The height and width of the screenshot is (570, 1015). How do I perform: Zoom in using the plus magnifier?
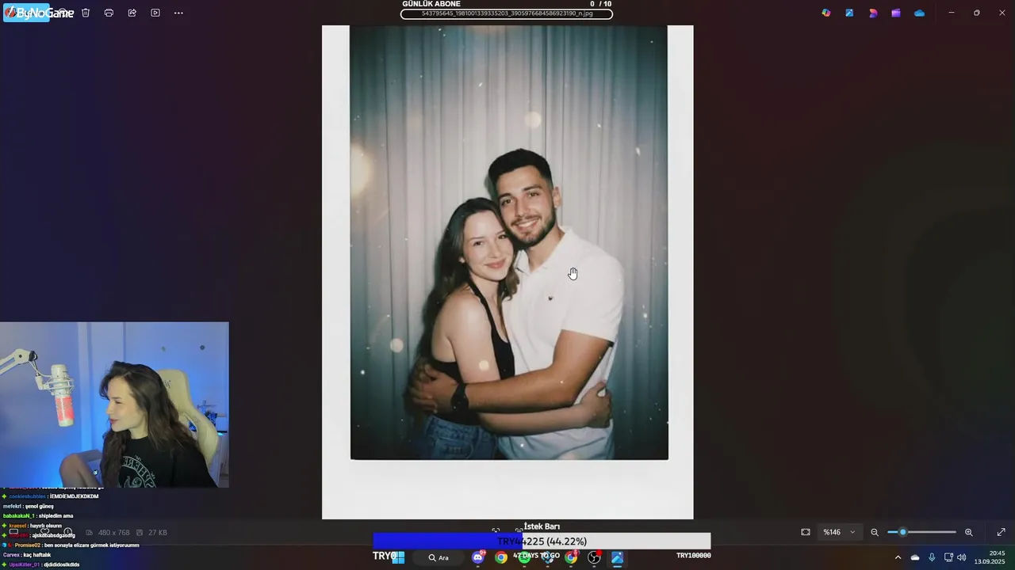[968, 532]
